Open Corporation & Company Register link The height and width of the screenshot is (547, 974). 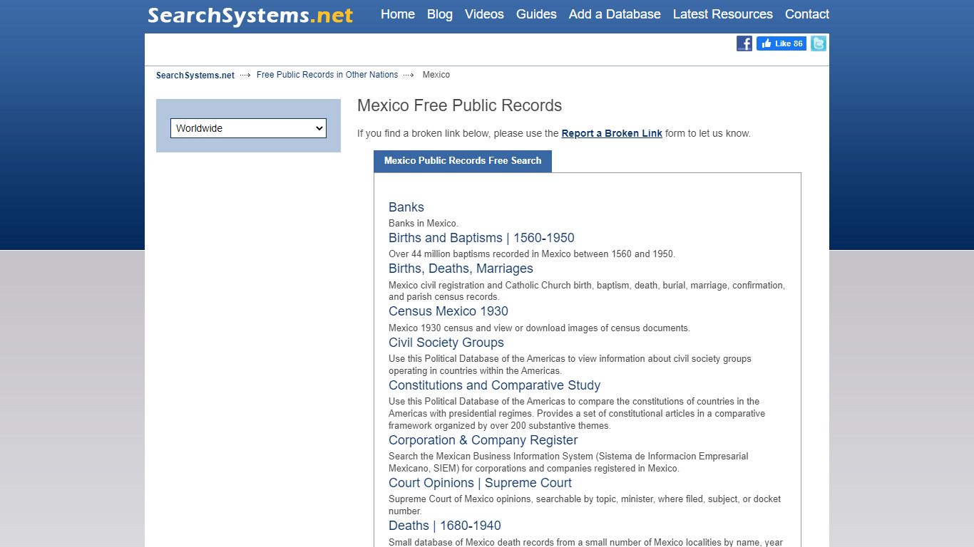pos(483,440)
